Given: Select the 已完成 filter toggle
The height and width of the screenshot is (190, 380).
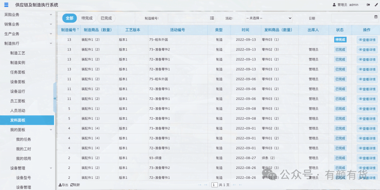Looking at the screenshot, I should coord(106,18).
